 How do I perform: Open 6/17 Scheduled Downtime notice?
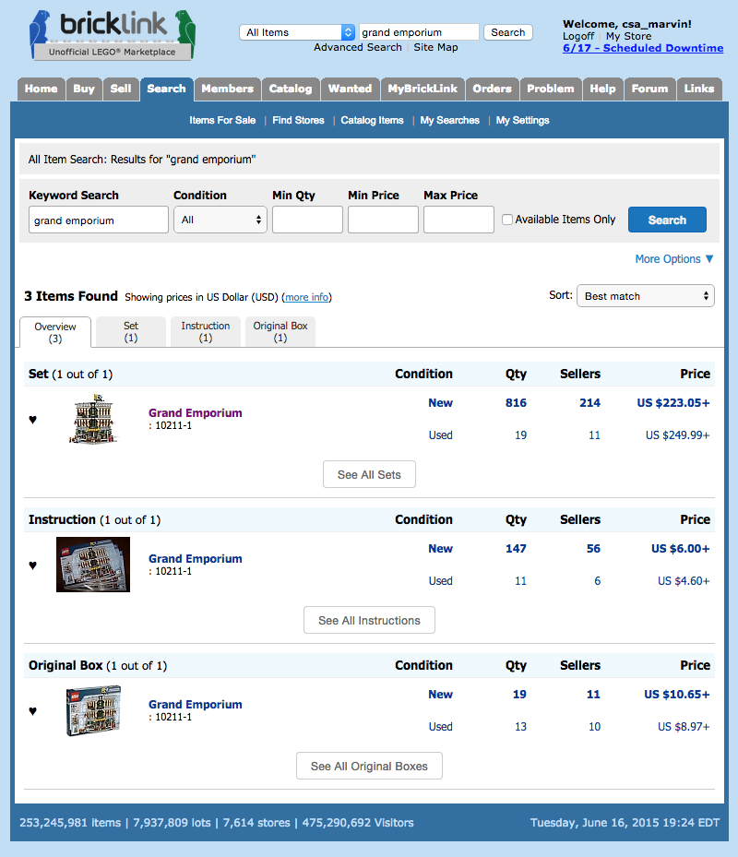click(x=643, y=48)
